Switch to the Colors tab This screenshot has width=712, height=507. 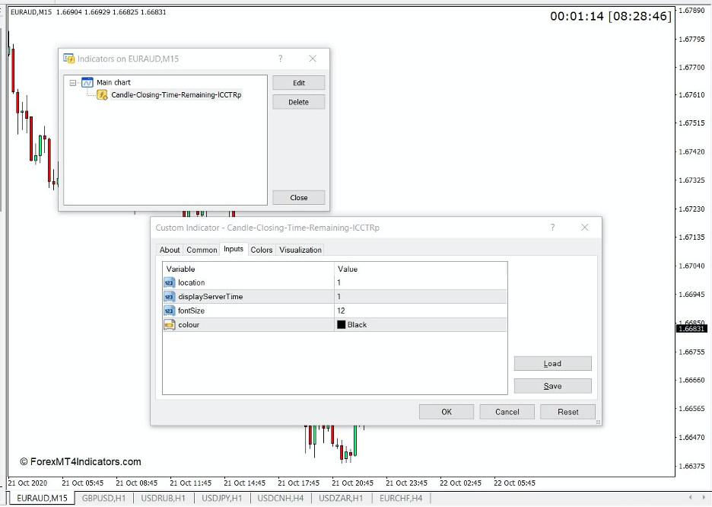click(x=261, y=249)
